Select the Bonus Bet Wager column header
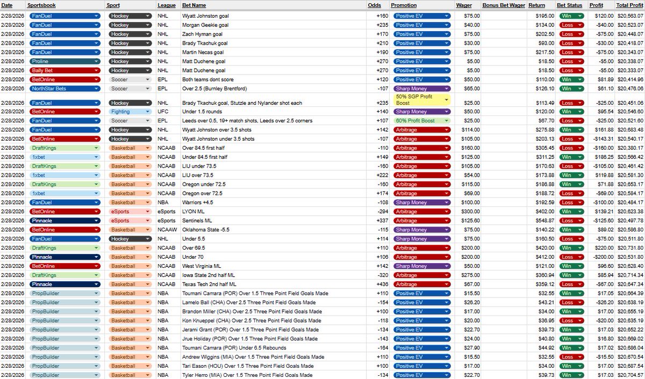 [504, 5]
